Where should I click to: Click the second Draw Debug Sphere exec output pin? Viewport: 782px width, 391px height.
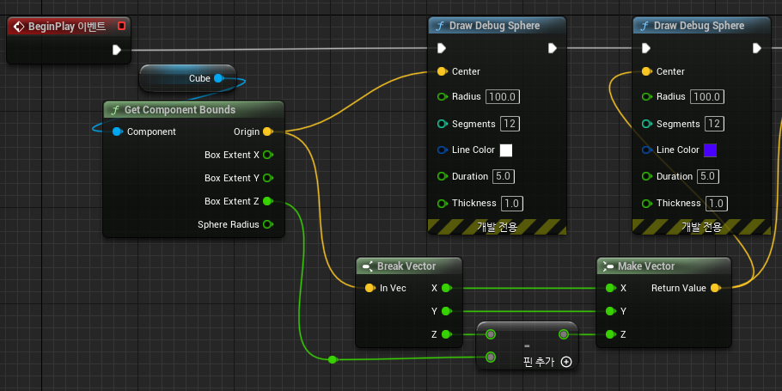(x=756, y=48)
